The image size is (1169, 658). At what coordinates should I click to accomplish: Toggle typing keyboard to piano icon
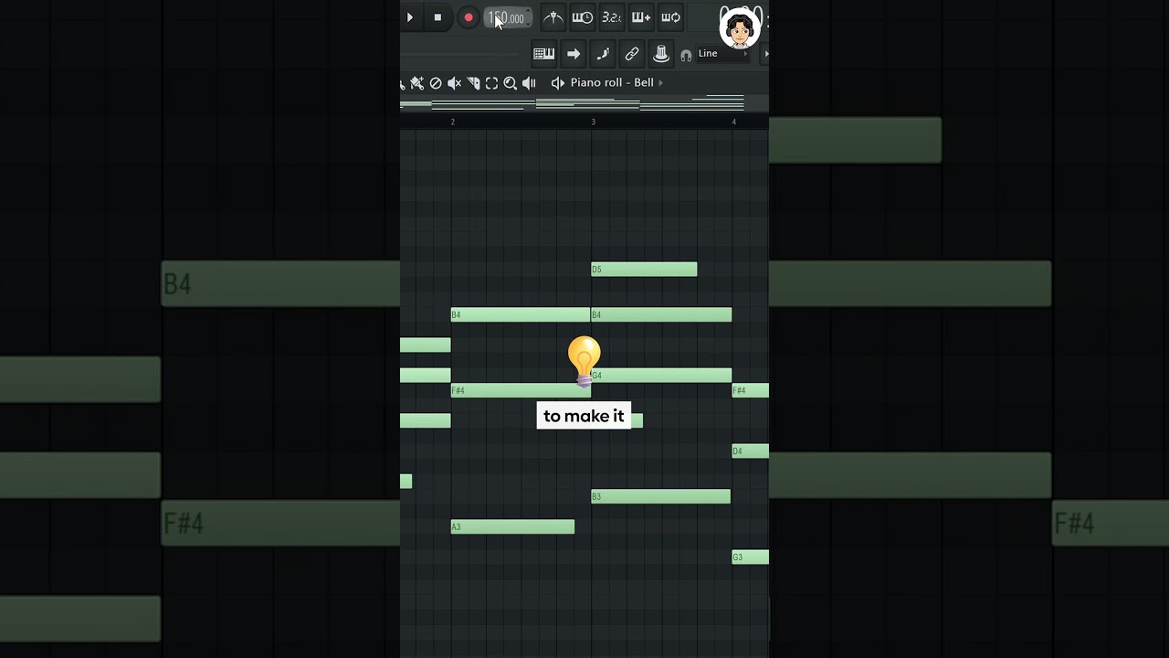544,54
